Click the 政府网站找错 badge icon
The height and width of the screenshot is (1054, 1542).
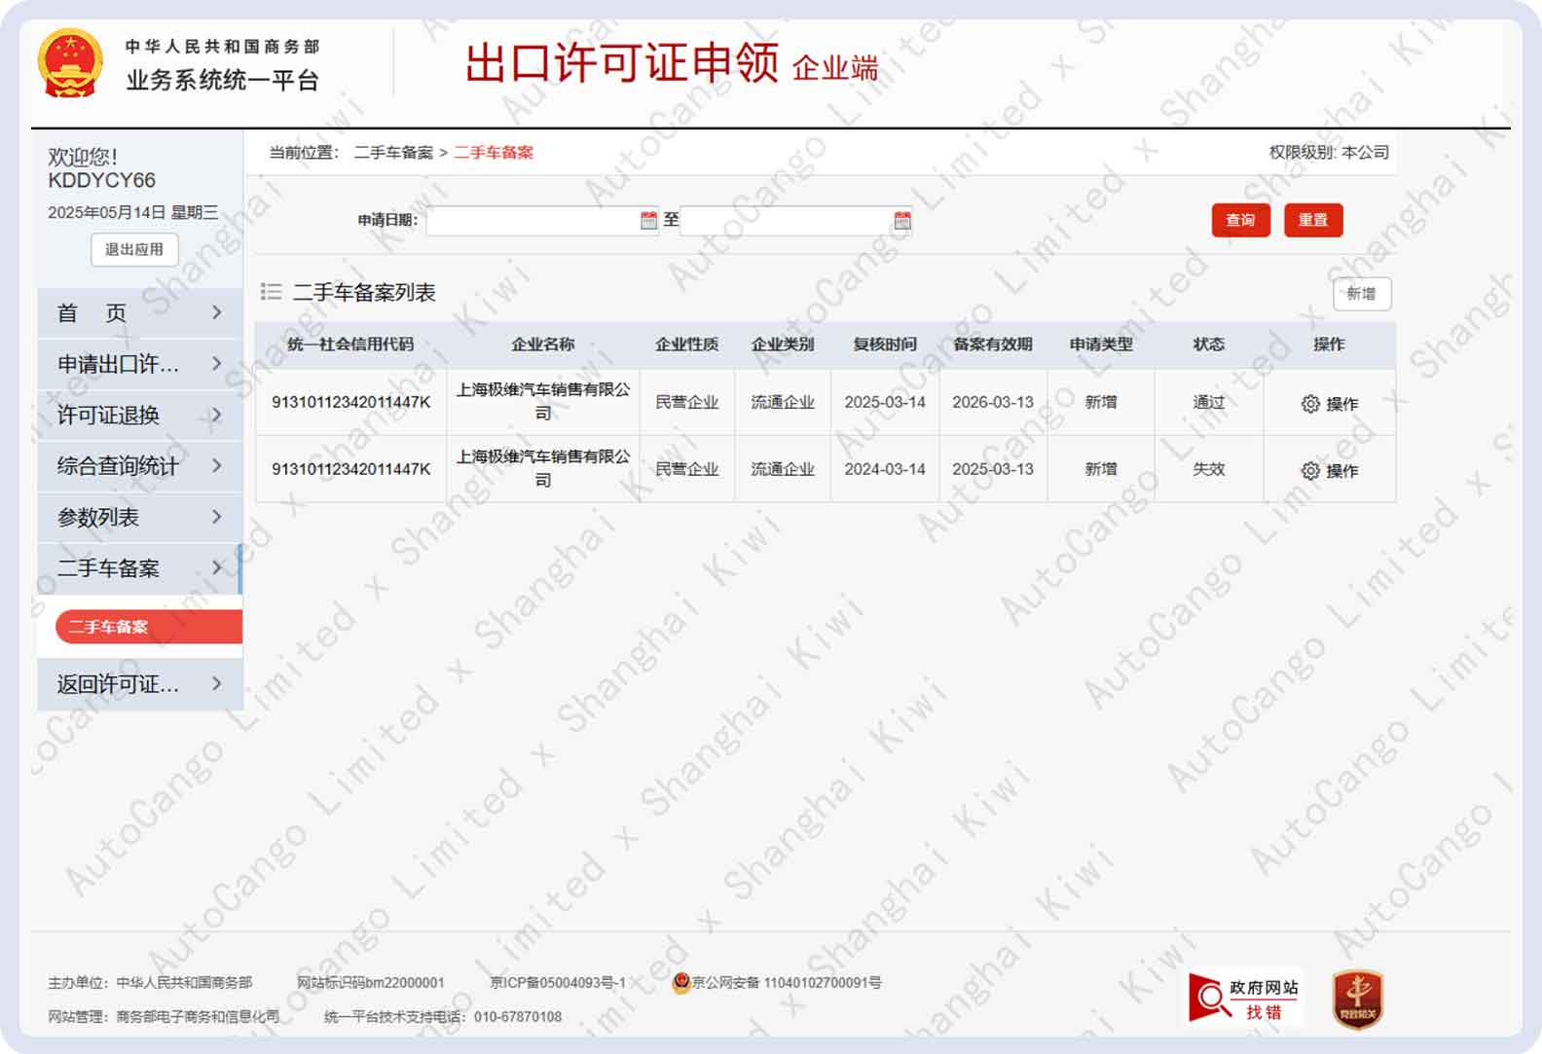1243,999
